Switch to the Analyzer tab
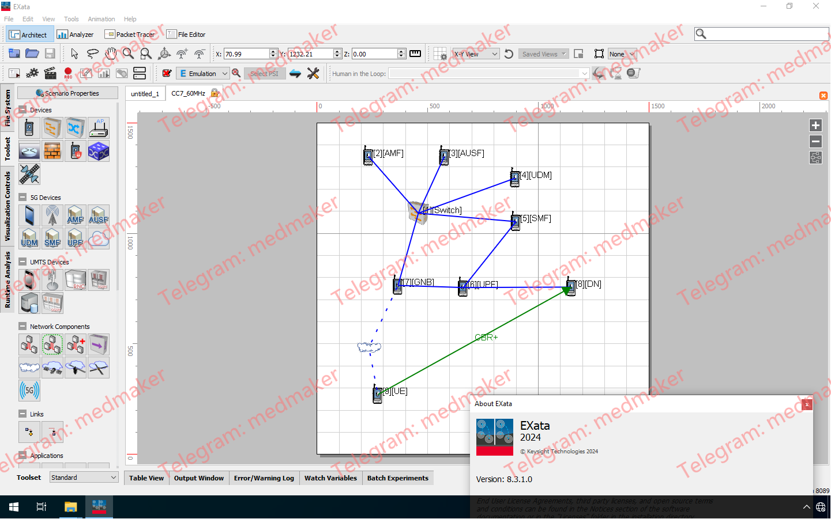831x519 pixels. coord(76,34)
